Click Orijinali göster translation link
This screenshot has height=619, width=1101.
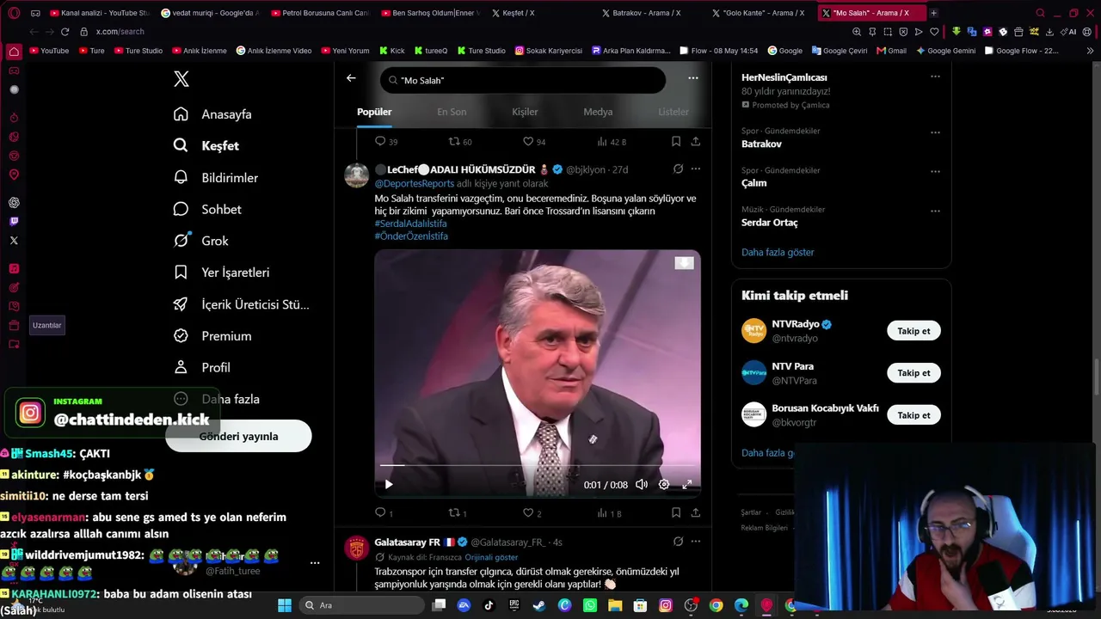click(x=491, y=557)
